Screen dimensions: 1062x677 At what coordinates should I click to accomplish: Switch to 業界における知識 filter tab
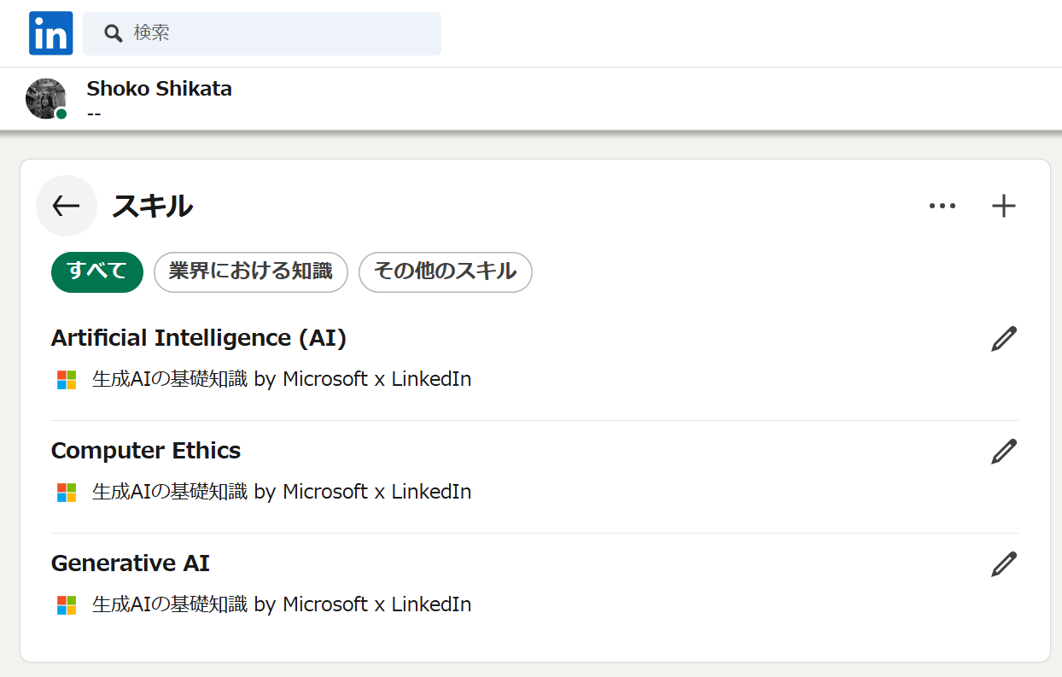250,272
